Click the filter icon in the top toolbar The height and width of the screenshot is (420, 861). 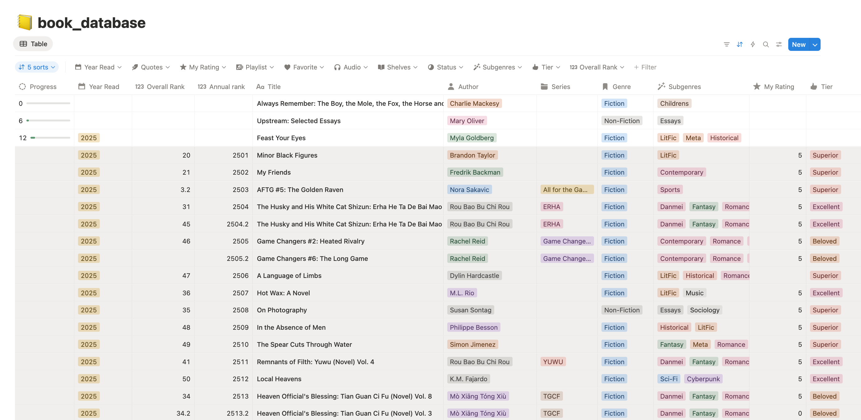coord(726,44)
